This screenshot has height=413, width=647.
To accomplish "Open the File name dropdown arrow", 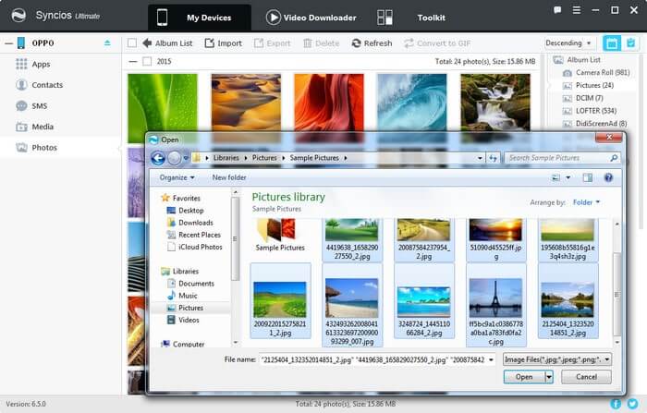I will [491, 359].
